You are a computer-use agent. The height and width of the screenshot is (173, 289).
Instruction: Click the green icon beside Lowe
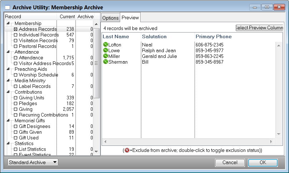point(106,50)
